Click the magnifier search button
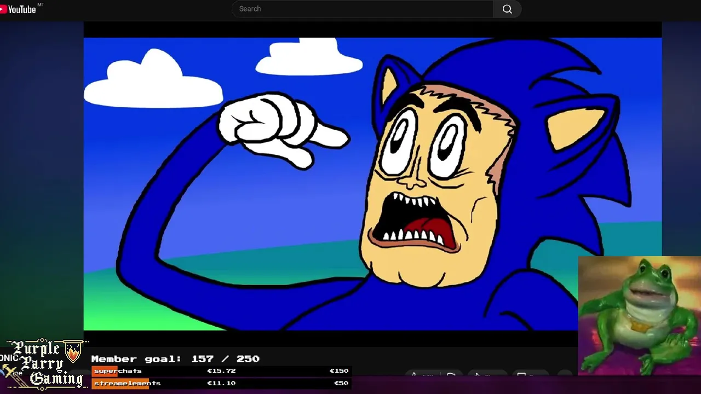 [x=507, y=9]
